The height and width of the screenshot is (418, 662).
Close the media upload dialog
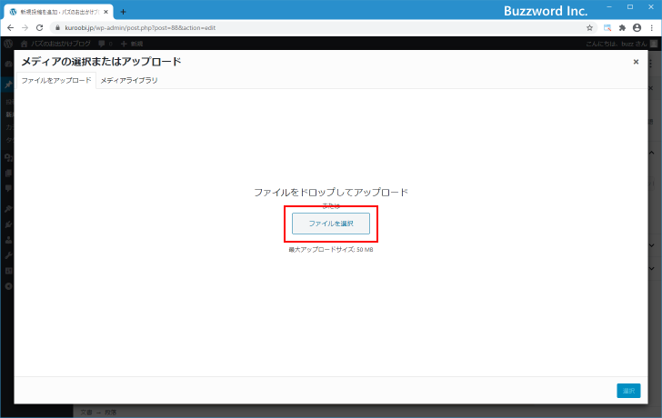point(636,62)
